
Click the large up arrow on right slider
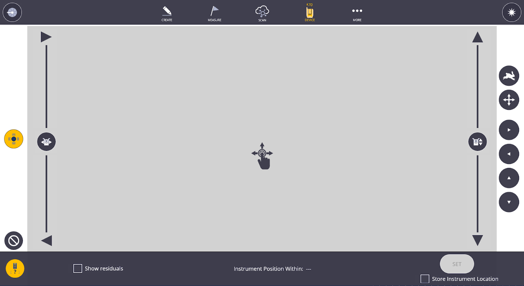pyautogui.click(x=477, y=37)
